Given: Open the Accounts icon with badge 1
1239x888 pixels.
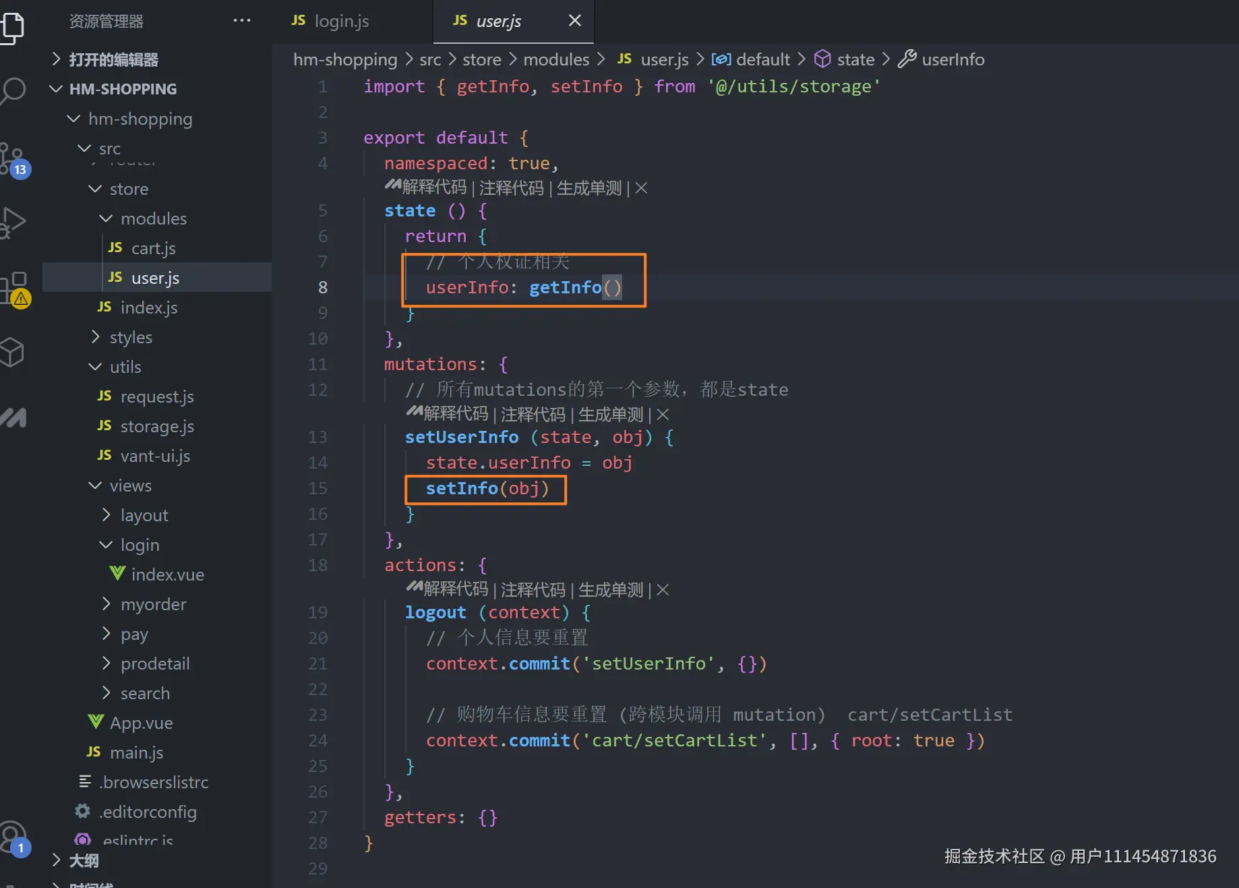Looking at the screenshot, I should coord(15,838).
